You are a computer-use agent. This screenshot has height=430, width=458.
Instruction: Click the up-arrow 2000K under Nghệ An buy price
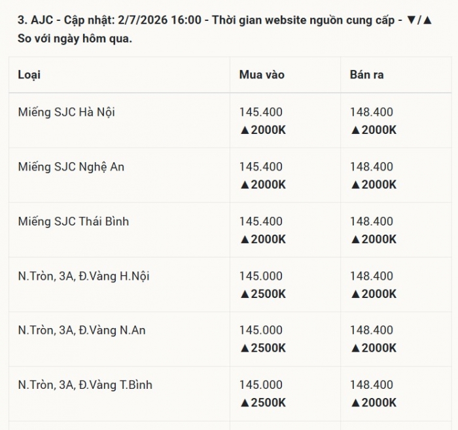tap(262, 185)
